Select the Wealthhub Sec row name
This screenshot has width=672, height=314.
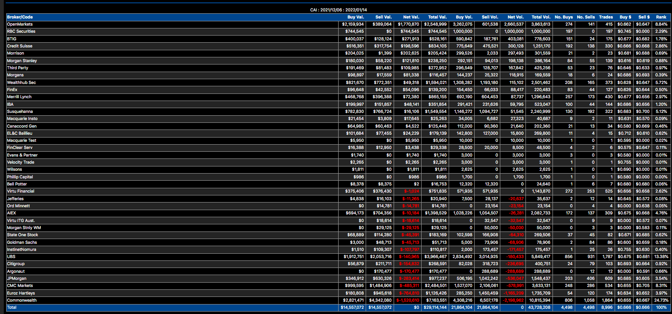coord(21,83)
